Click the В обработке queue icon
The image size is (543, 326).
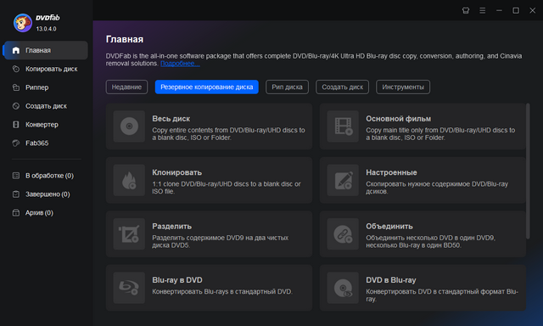pyautogui.click(x=16, y=176)
